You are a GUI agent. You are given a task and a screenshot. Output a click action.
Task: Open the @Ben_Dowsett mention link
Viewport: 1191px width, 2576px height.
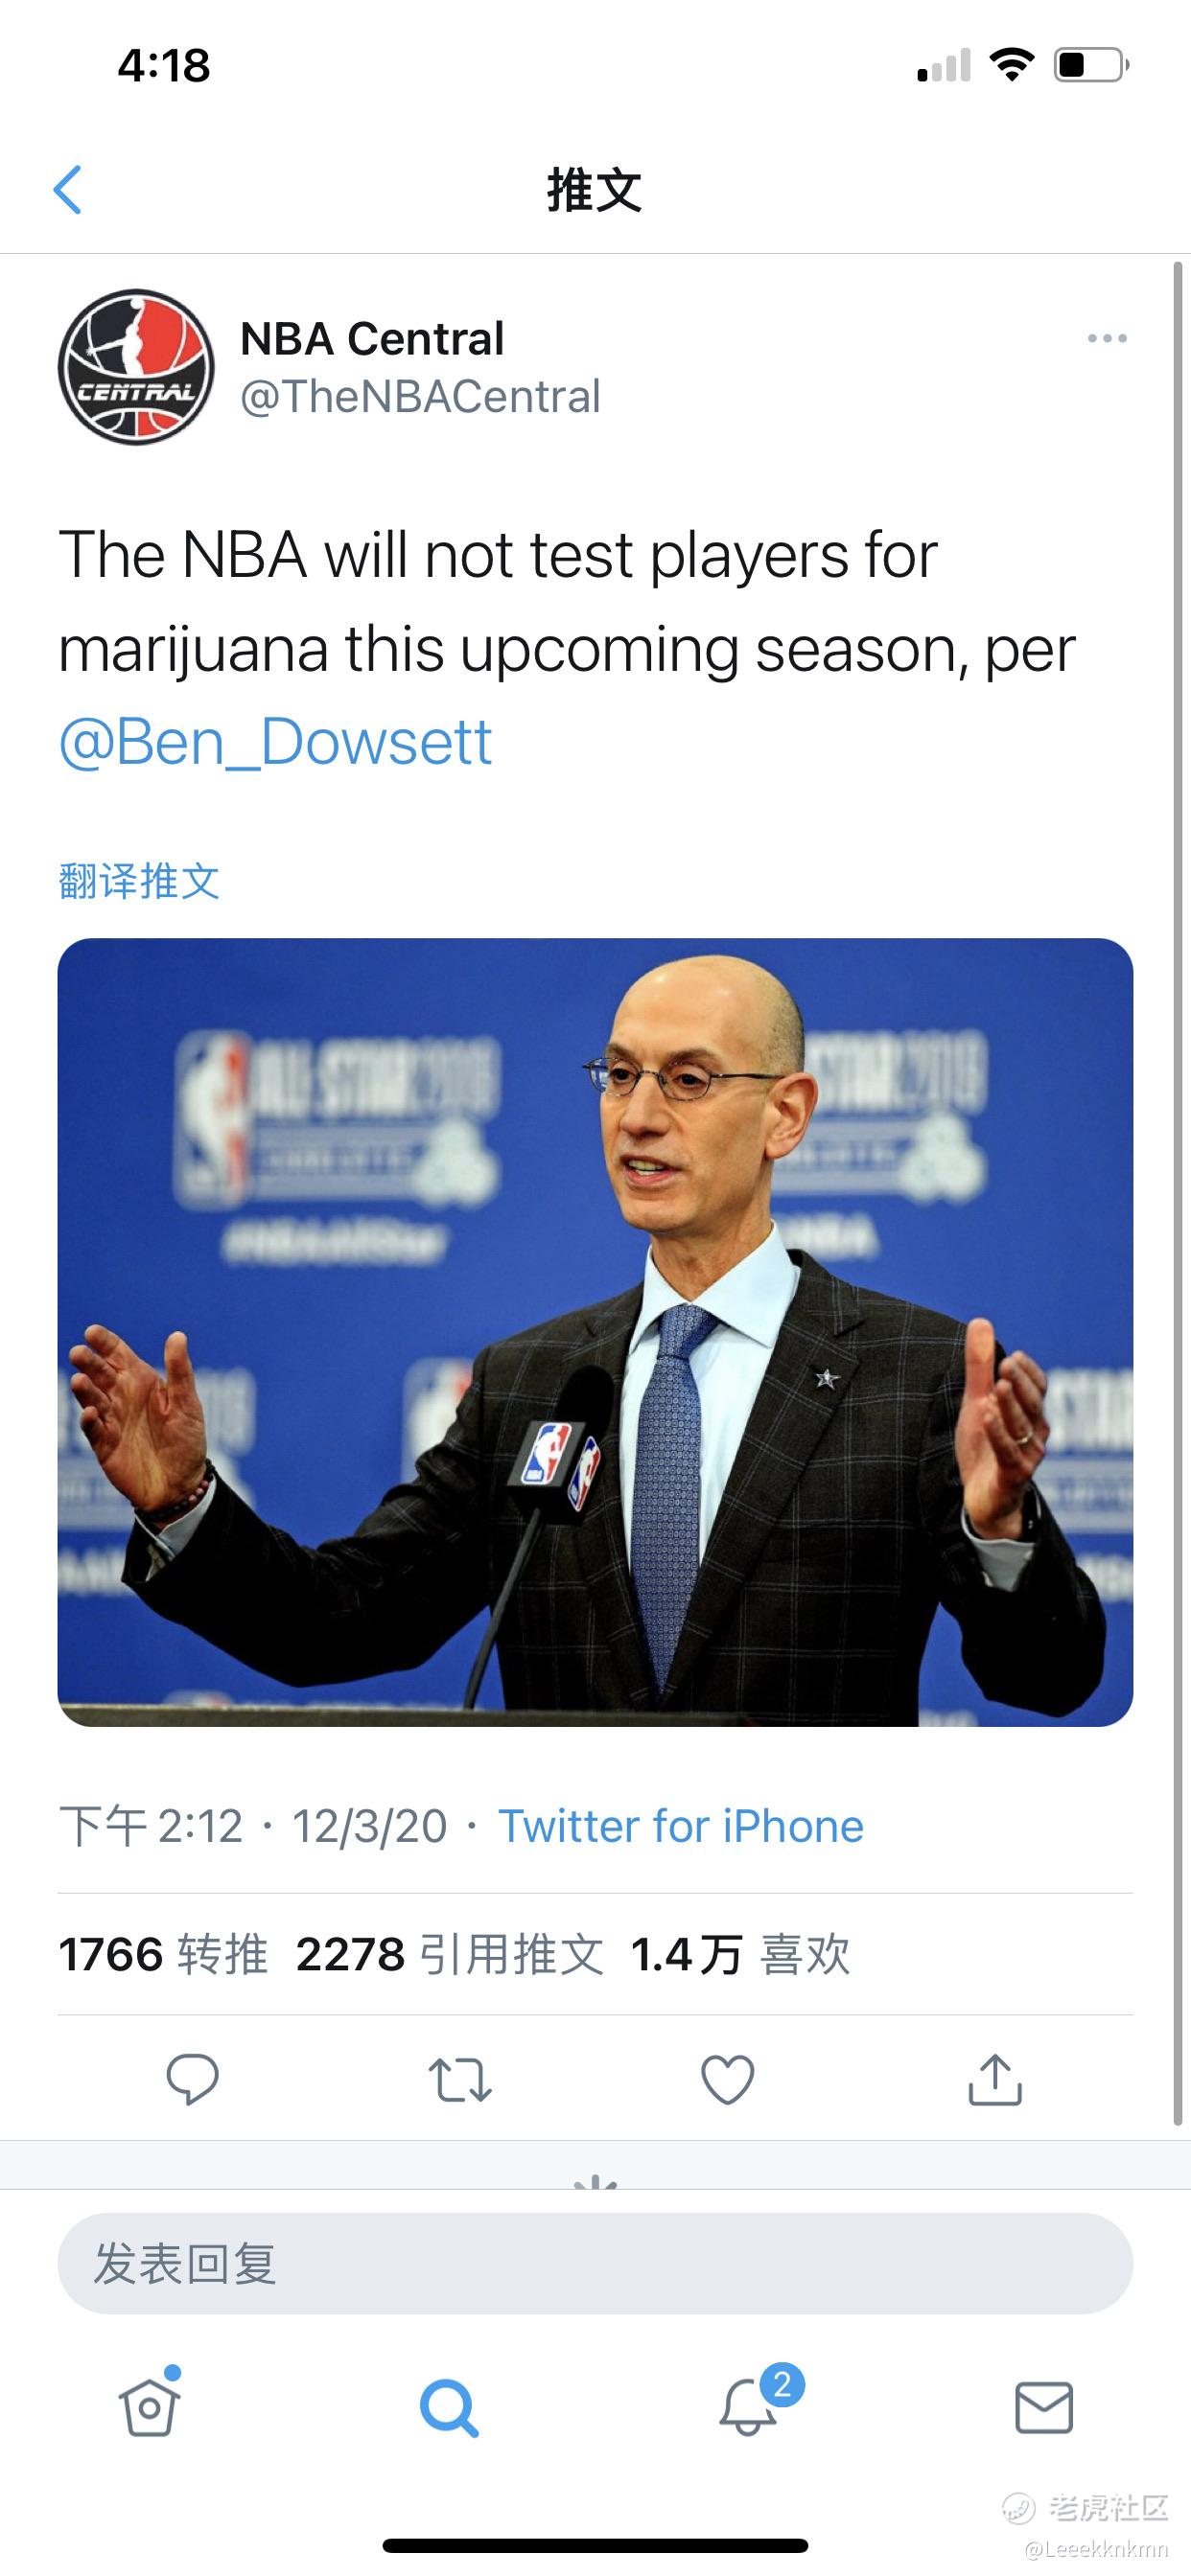coord(275,742)
